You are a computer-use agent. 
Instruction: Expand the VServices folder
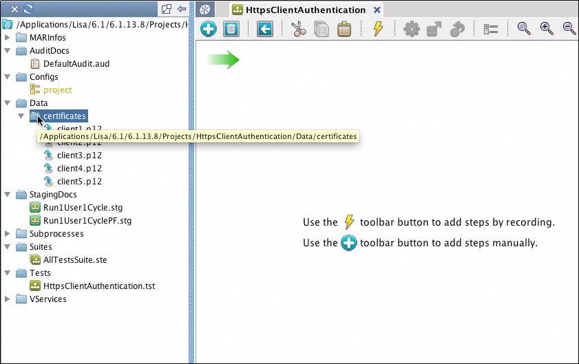pos(7,299)
